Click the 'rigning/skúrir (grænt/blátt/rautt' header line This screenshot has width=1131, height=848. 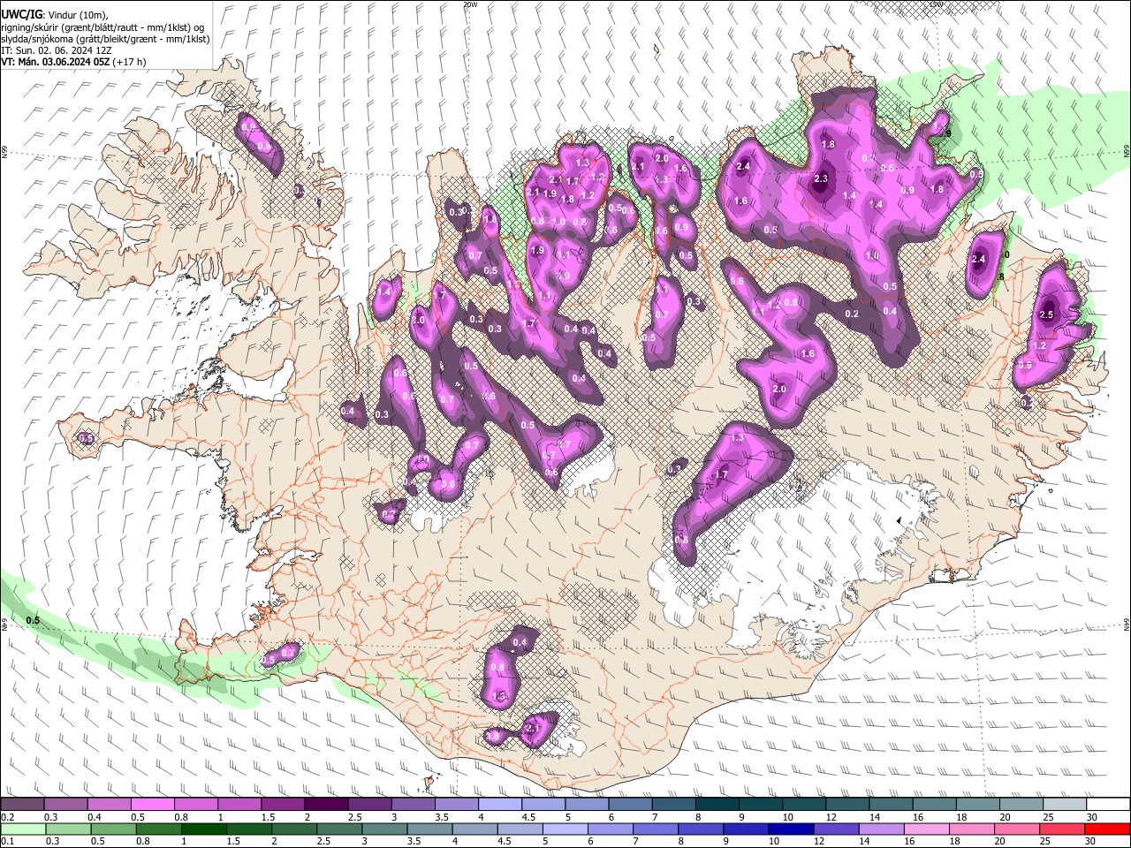[x=102, y=26]
